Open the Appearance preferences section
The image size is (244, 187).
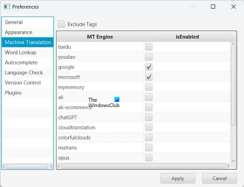pyautogui.click(x=28, y=32)
